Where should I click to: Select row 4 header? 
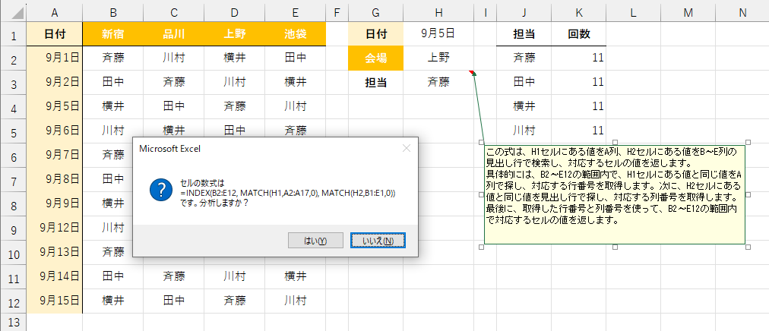pyautogui.click(x=13, y=107)
